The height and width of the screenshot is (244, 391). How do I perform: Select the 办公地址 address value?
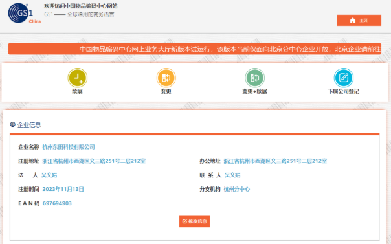pyautogui.click(x=275, y=161)
